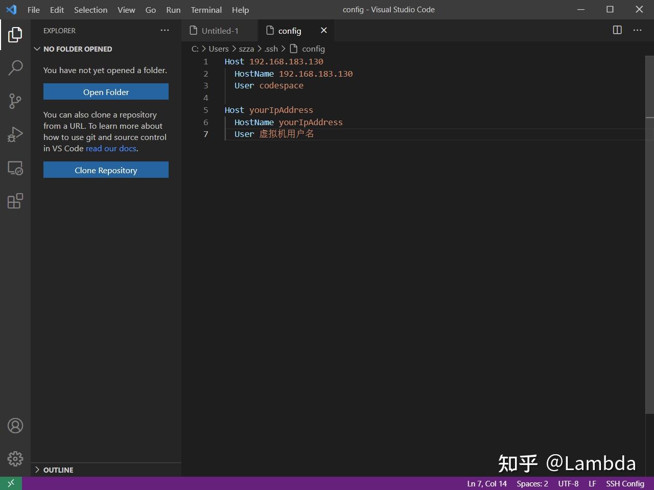Image resolution: width=654 pixels, height=490 pixels.
Task: Open the Search view in the activity bar
Action: click(15, 67)
